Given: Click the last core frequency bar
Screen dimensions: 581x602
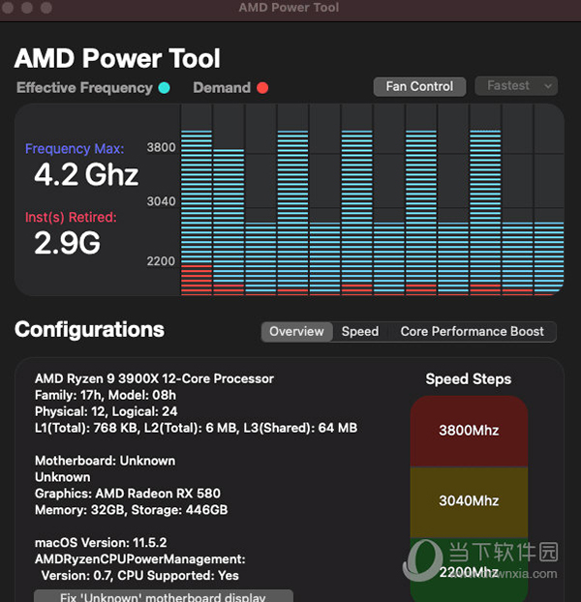Looking at the screenshot, I should pos(549,258).
